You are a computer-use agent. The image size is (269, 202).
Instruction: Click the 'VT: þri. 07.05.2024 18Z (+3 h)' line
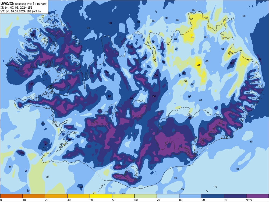click(x=21, y=11)
